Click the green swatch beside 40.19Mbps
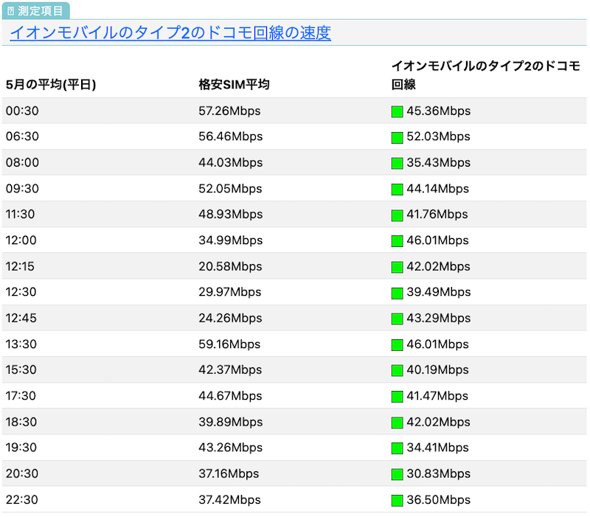 (x=397, y=371)
